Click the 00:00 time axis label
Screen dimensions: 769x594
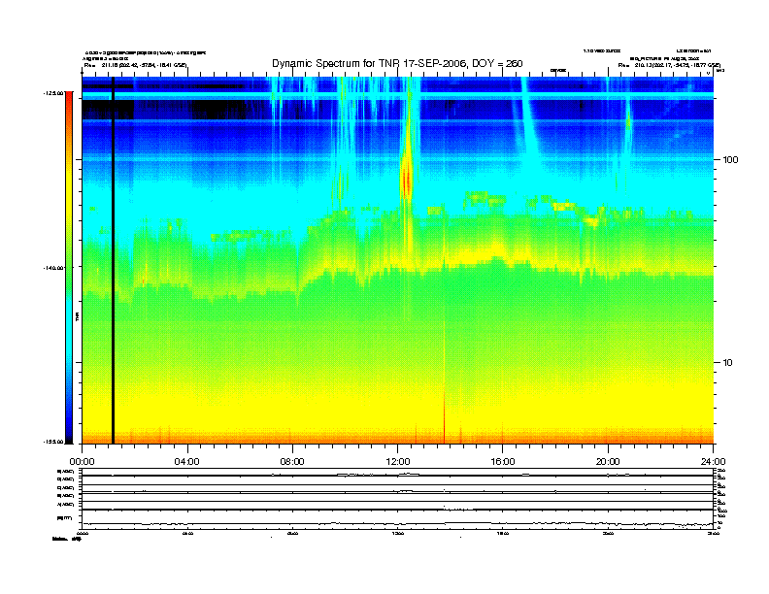pyautogui.click(x=82, y=462)
